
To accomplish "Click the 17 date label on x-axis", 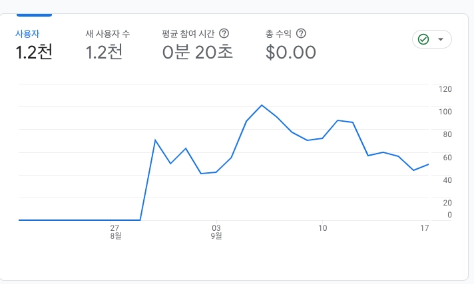I will pos(424,227).
